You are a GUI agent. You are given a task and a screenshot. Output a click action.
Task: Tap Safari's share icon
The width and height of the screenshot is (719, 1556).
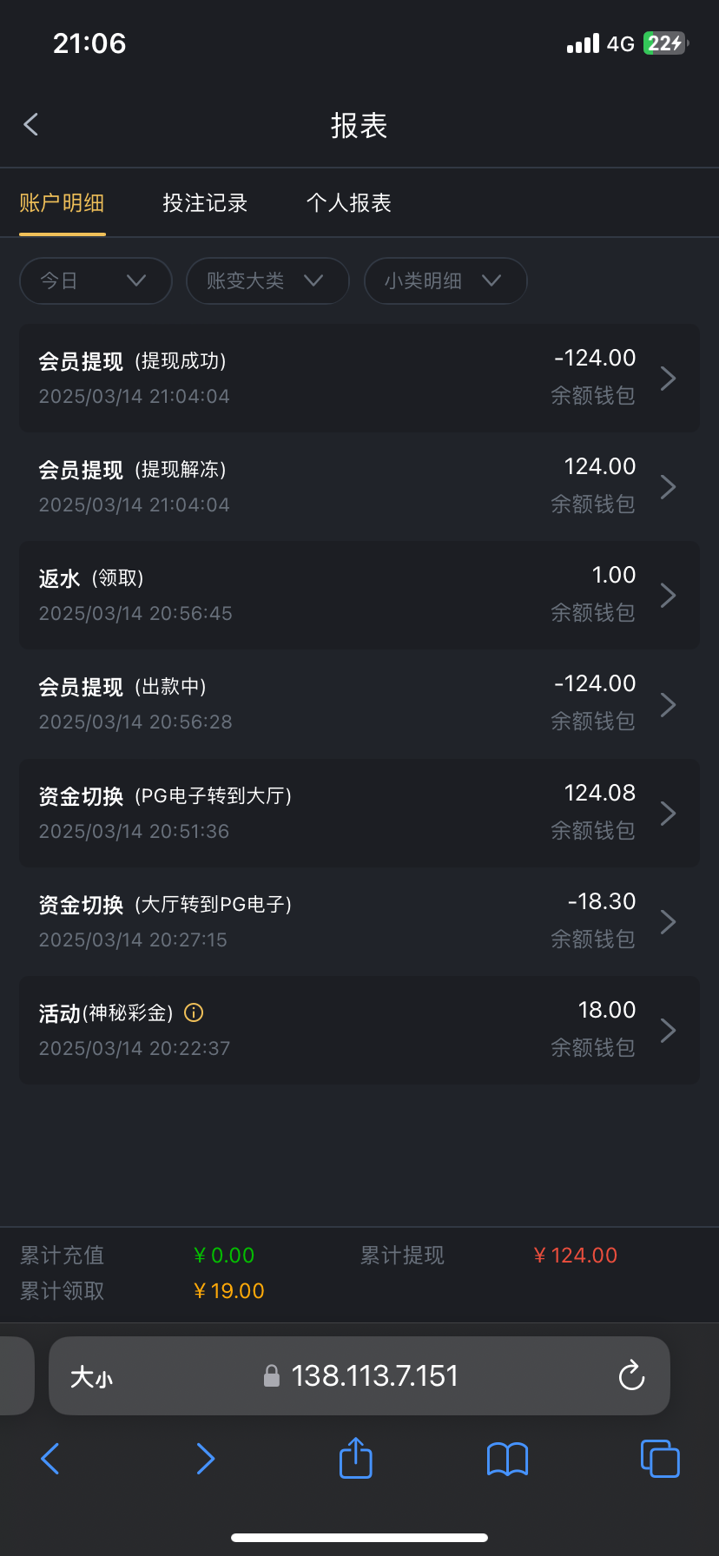coord(355,1458)
